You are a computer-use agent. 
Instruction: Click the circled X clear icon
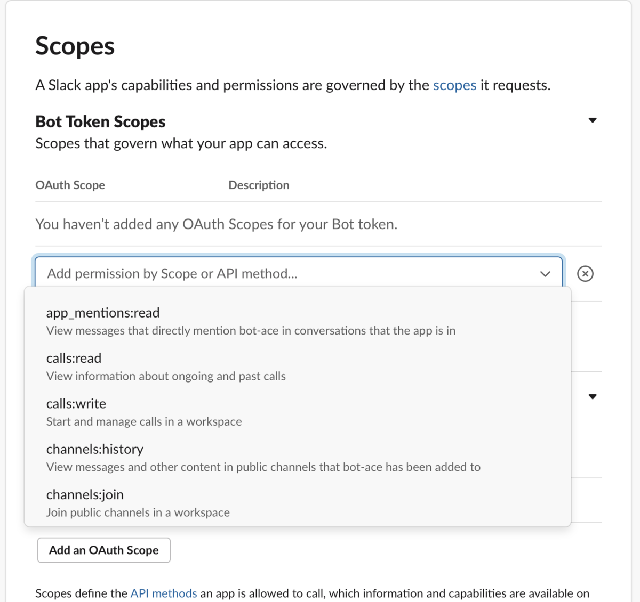coord(585,274)
